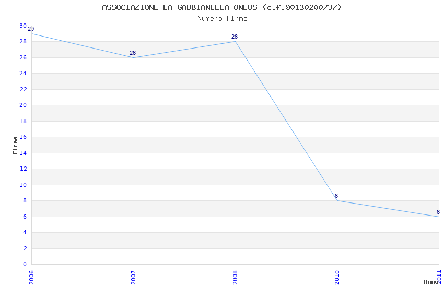Click the data label 26 at 2007
Image resolution: width=444 pixels, height=287 pixels.
click(x=133, y=53)
